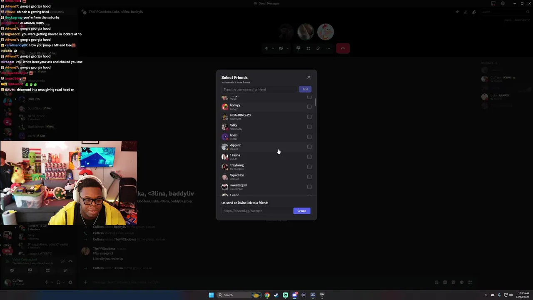Viewport: 533px width, 300px height.
Task: Select the name 'treyliving' in the list
Action: (x=237, y=165)
